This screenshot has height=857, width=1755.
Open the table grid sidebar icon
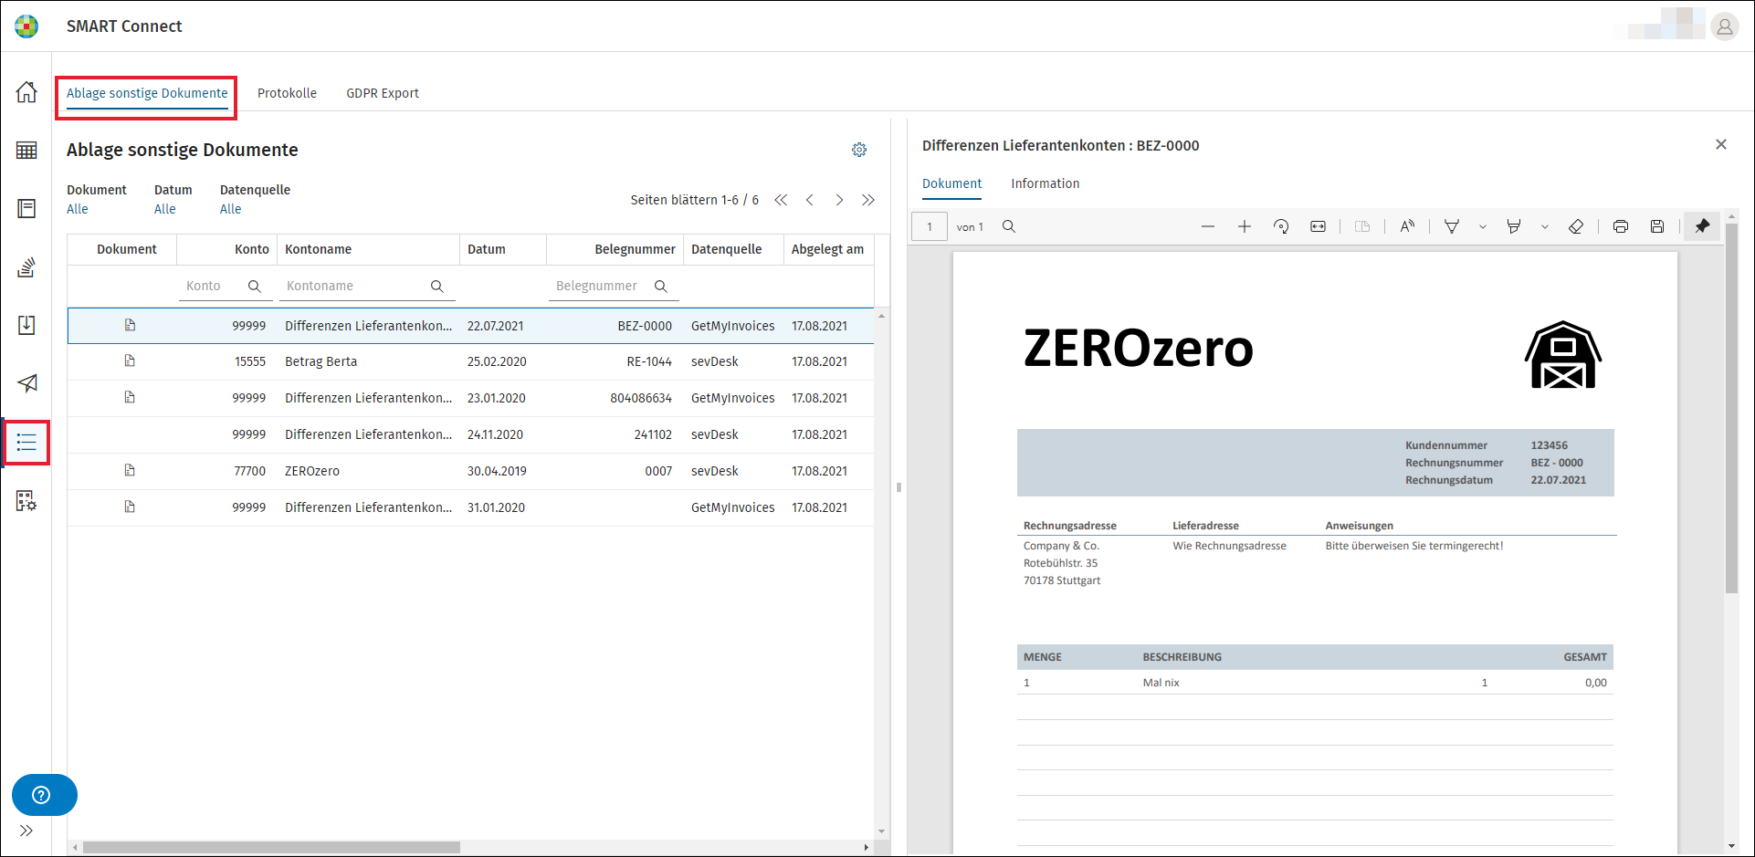click(26, 151)
